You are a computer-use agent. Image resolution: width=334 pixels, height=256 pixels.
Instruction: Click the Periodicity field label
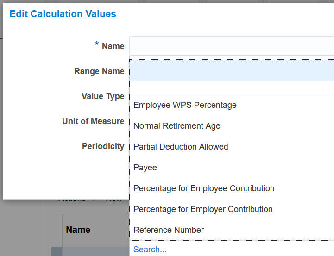pos(103,146)
